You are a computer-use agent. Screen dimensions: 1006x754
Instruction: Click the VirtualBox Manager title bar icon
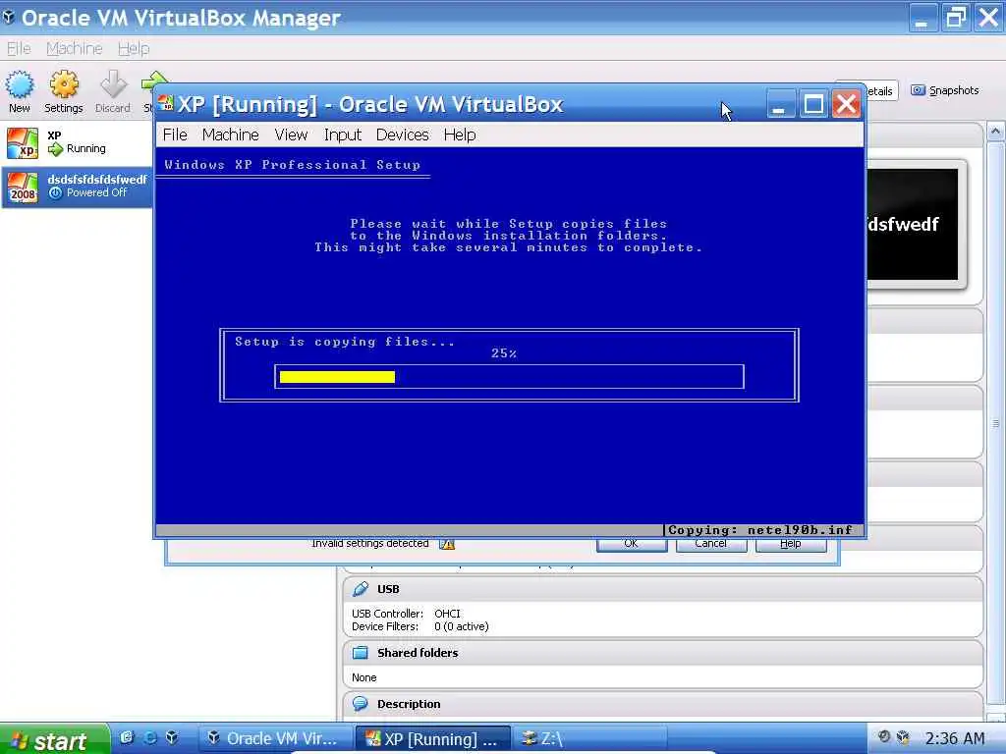point(8,17)
